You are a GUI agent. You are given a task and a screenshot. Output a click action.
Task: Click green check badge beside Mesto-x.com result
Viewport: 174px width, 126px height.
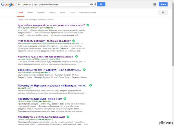(x=65, y=98)
